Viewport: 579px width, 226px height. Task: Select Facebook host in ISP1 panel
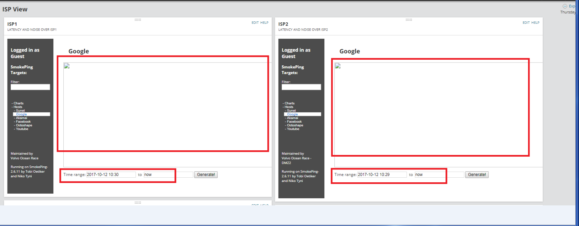point(23,122)
